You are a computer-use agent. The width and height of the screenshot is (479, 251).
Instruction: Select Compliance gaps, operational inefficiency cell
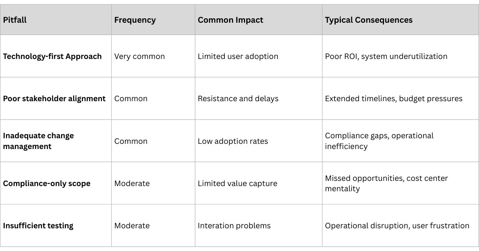pyautogui.click(x=379, y=141)
